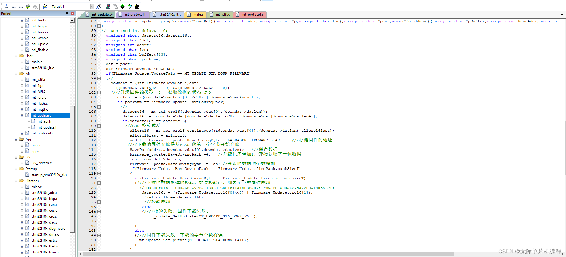
Task: Collapse the mt_update.c tree node
Action: (x=22, y=115)
